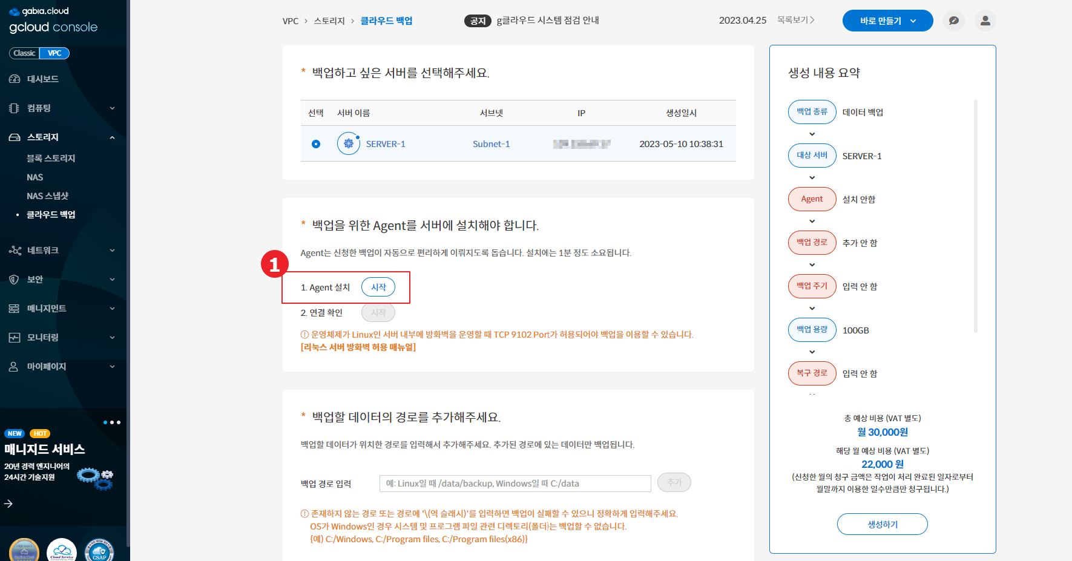Click the CSAP certification badge

99,550
